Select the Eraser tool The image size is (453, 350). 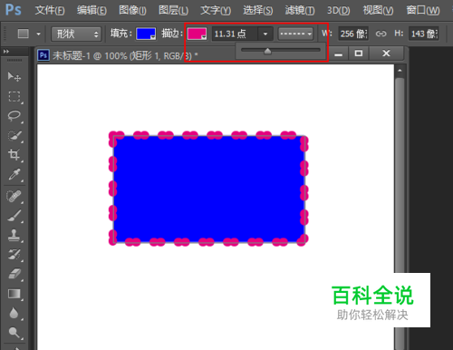pos(14,274)
